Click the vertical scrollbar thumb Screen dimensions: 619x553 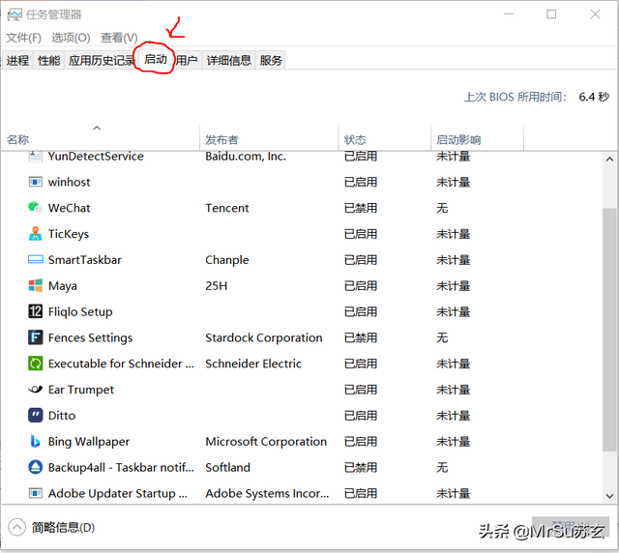pyautogui.click(x=609, y=330)
